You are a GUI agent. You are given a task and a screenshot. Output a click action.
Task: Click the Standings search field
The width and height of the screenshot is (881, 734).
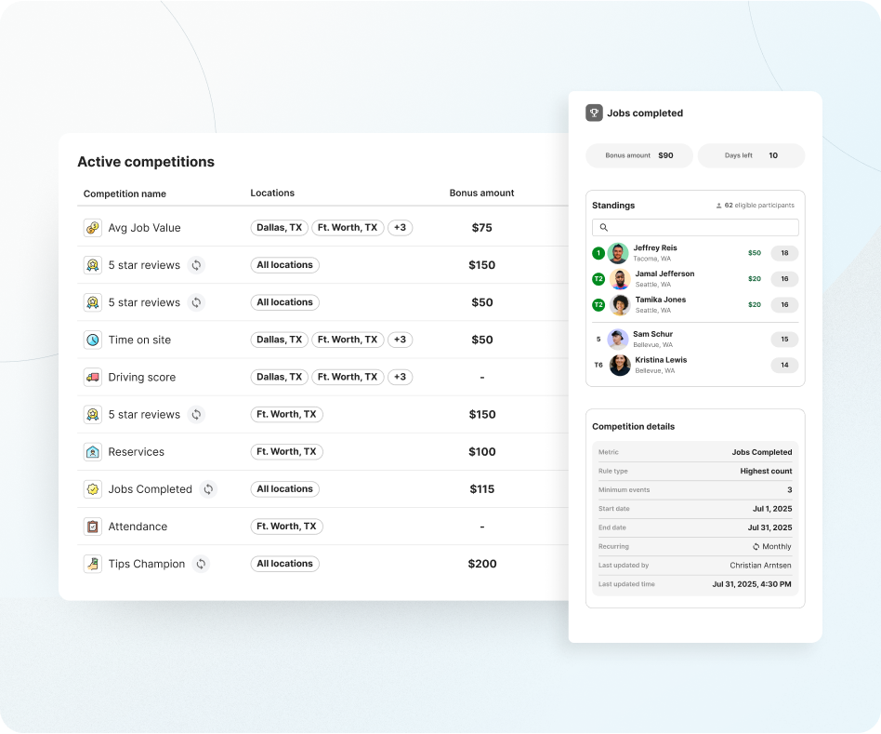695,227
